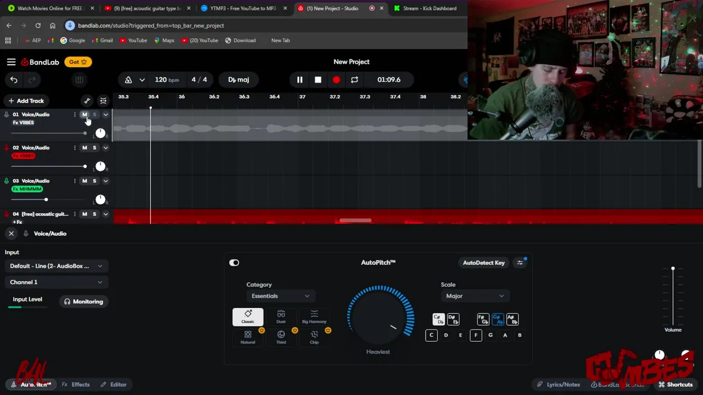Choose the Third AutoPitch preset
This screenshot has height=395, width=703.
(x=281, y=337)
